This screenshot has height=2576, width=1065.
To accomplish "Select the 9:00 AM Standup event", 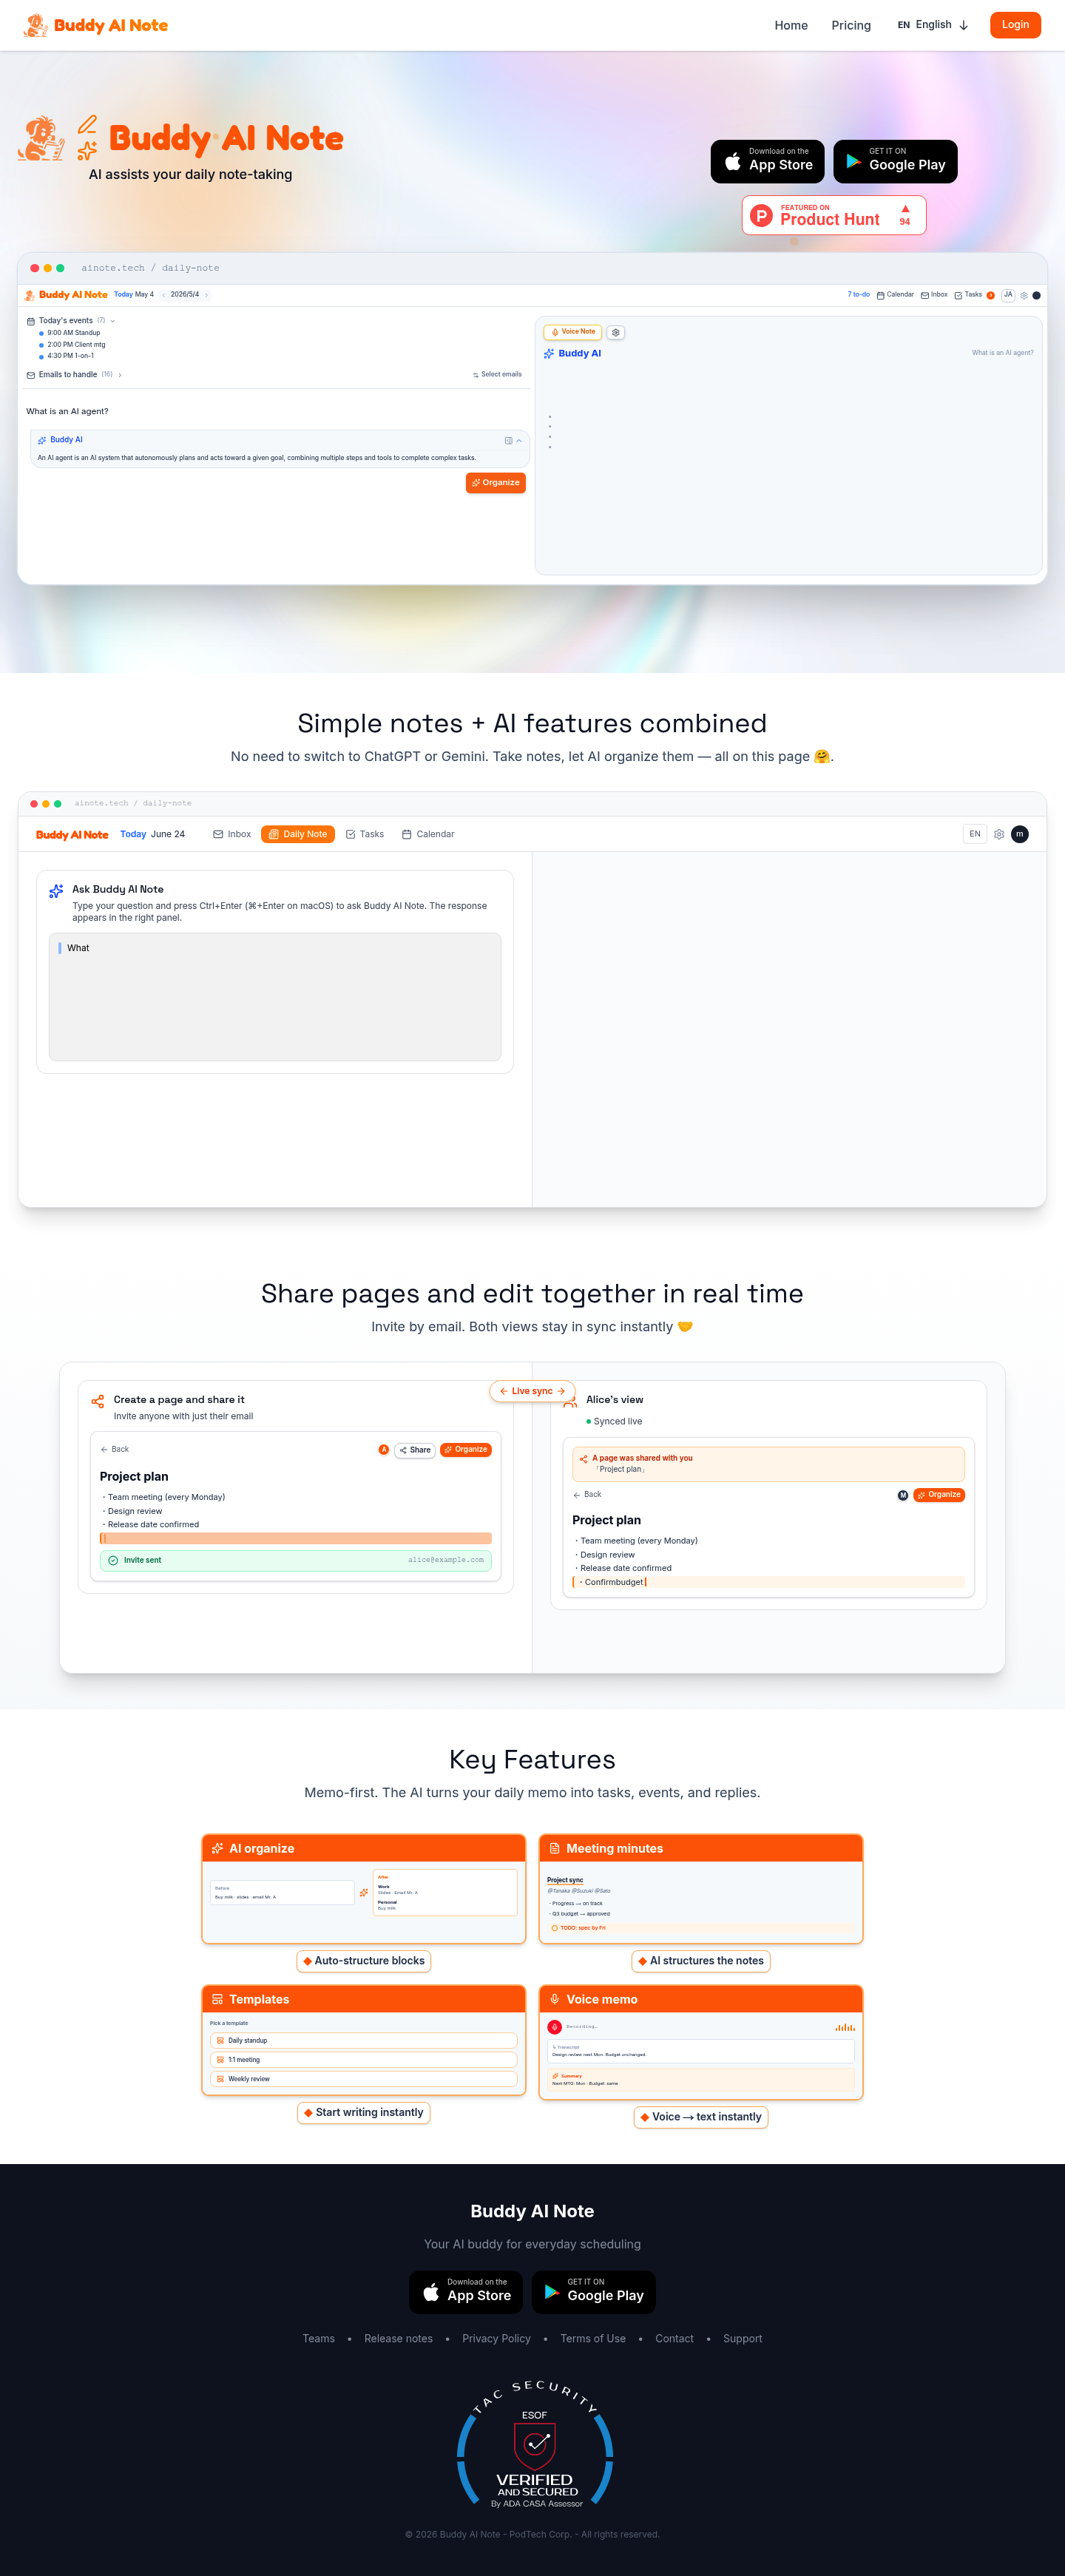I will click(73, 333).
